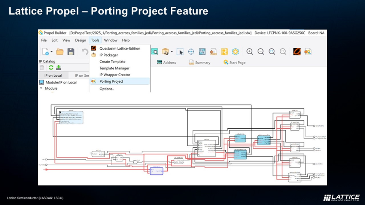The width and height of the screenshot is (365, 205).
Task: Select Module/IP on Local tree item
Action: pyautogui.click(x=61, y=82)
